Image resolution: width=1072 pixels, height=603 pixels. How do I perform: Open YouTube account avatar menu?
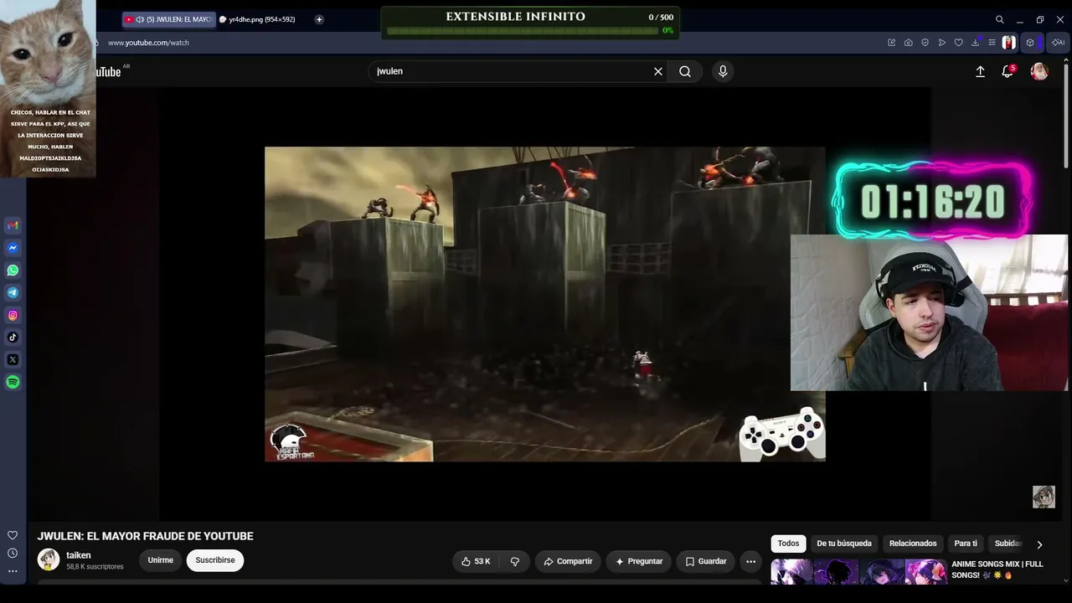[x=1039, y=72]
